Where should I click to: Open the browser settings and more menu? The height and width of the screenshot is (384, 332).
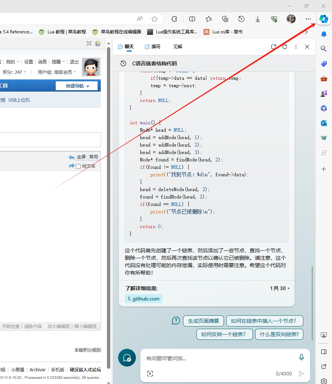tap(308, 19)
